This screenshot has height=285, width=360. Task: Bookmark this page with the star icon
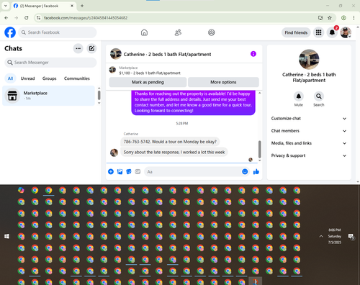(330, 18)
